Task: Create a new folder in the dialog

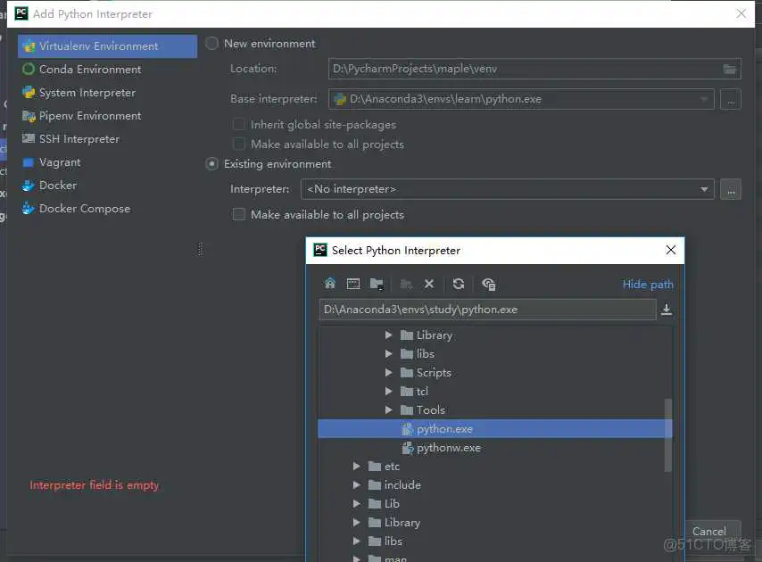Action: pos(376,283)
